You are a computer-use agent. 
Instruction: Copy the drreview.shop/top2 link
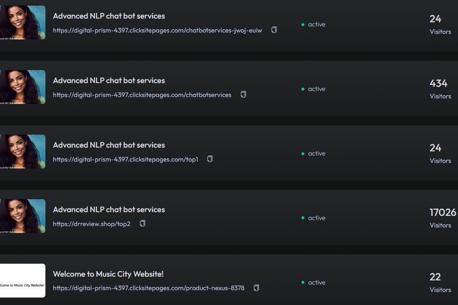[x=142, y=224]
